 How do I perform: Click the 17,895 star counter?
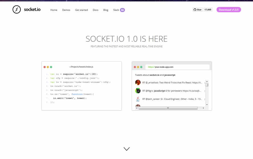pos(208,9)
